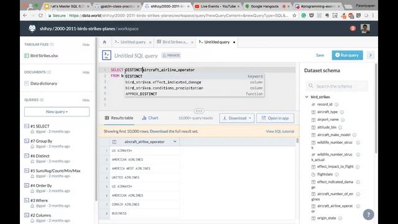Click the PRIVATE visibility badge
Image resolution: width=398 pixels, height=224 pixels.
pyautogui.click(x=172, y=55)
